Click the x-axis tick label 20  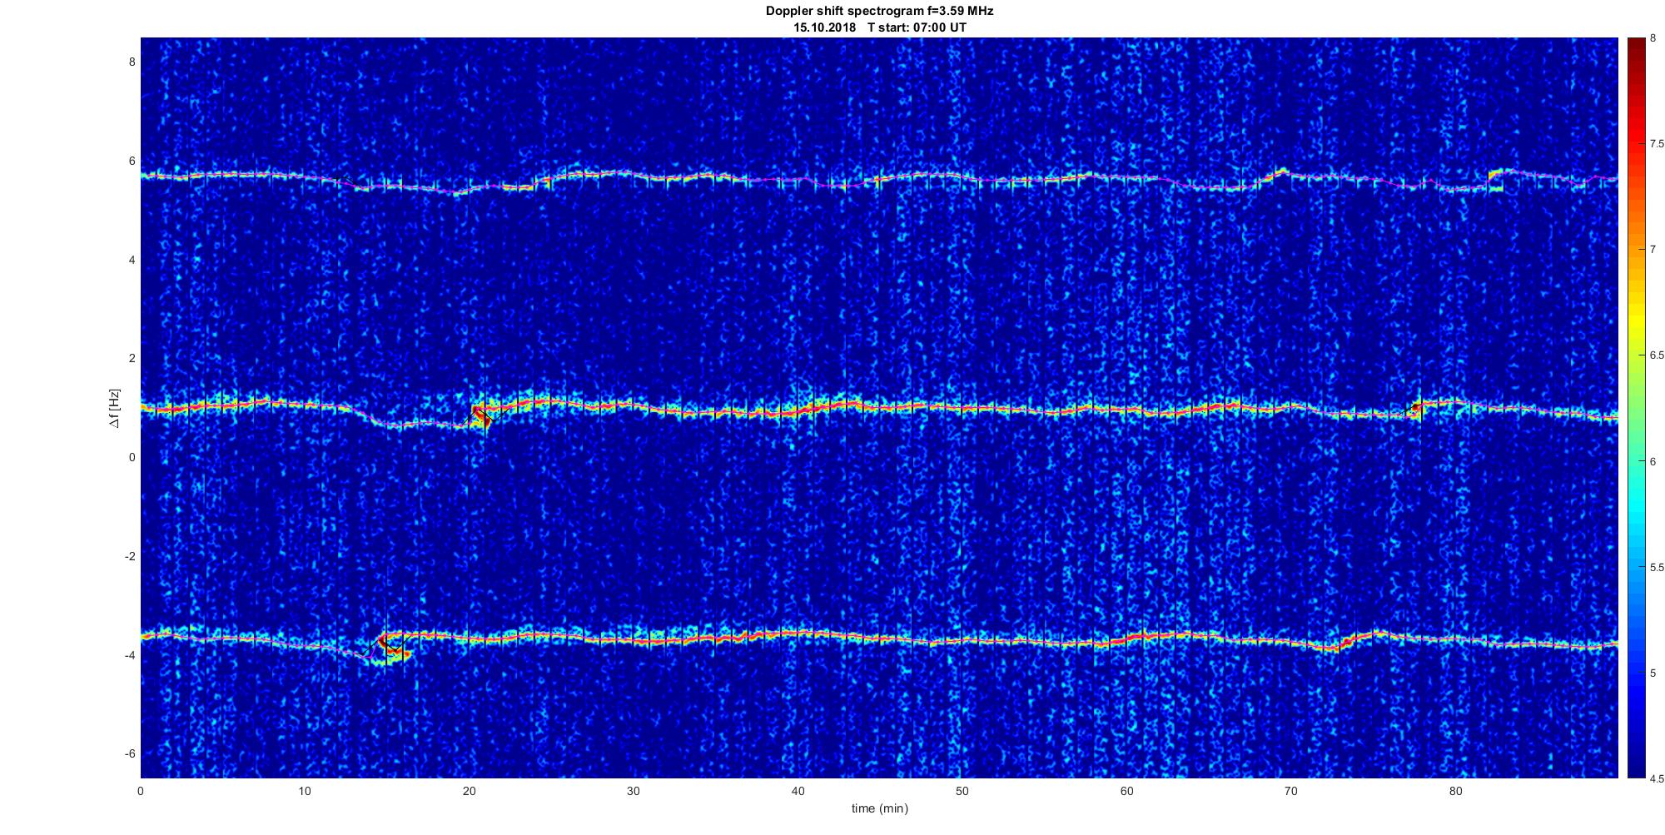tap(470, 791)
